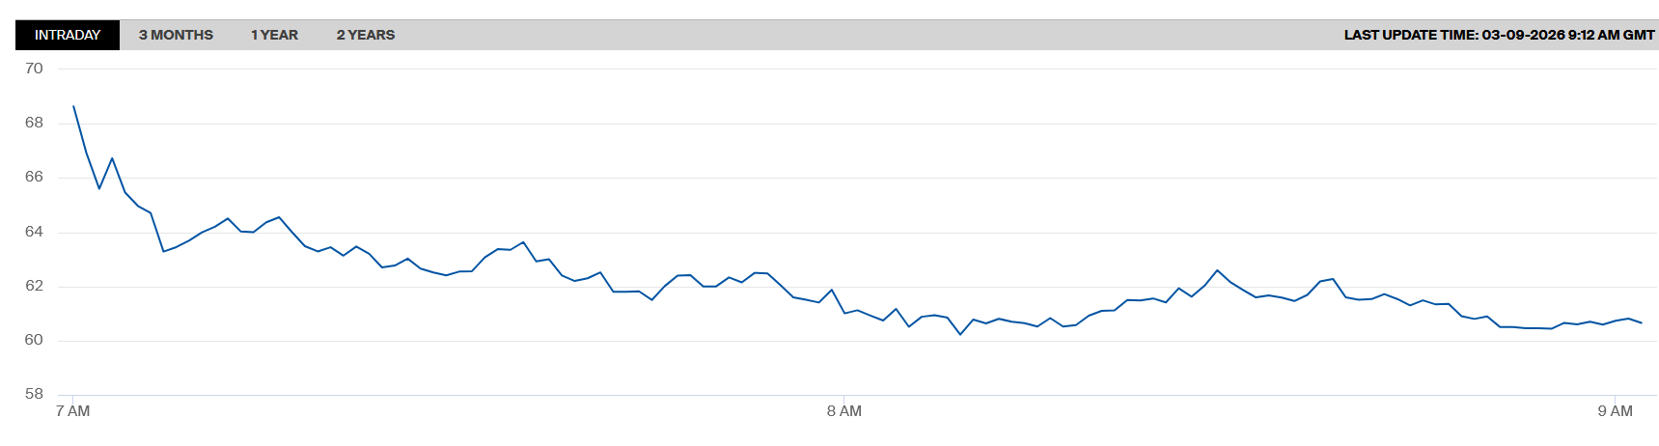This screenshot has height=446, width=1659.
Task: Click the line's lowest dip after 8 AM
Action: click(x=960, y=334)
